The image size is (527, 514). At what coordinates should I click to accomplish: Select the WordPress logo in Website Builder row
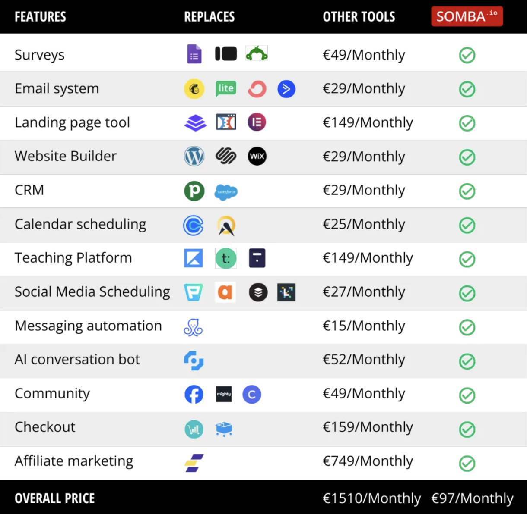pyautogui.click(x=194, y=156)
